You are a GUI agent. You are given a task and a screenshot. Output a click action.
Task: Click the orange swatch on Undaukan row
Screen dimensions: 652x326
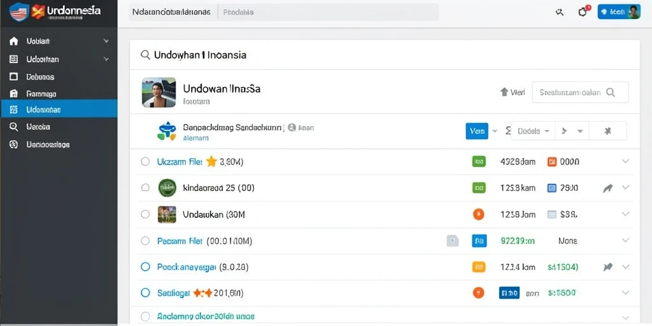(x=479, y=214)
